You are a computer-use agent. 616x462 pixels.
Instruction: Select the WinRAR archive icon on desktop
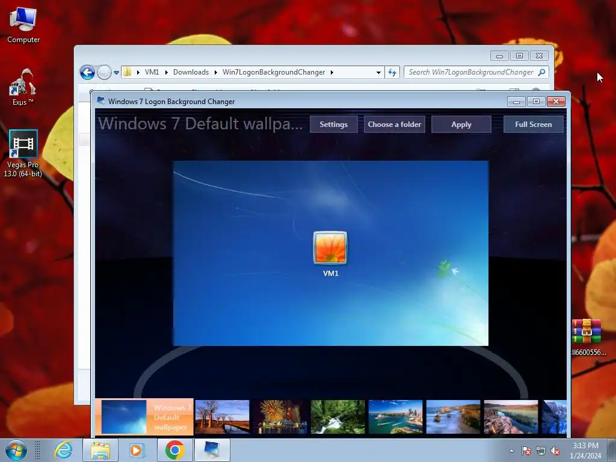tap(588, 337)
